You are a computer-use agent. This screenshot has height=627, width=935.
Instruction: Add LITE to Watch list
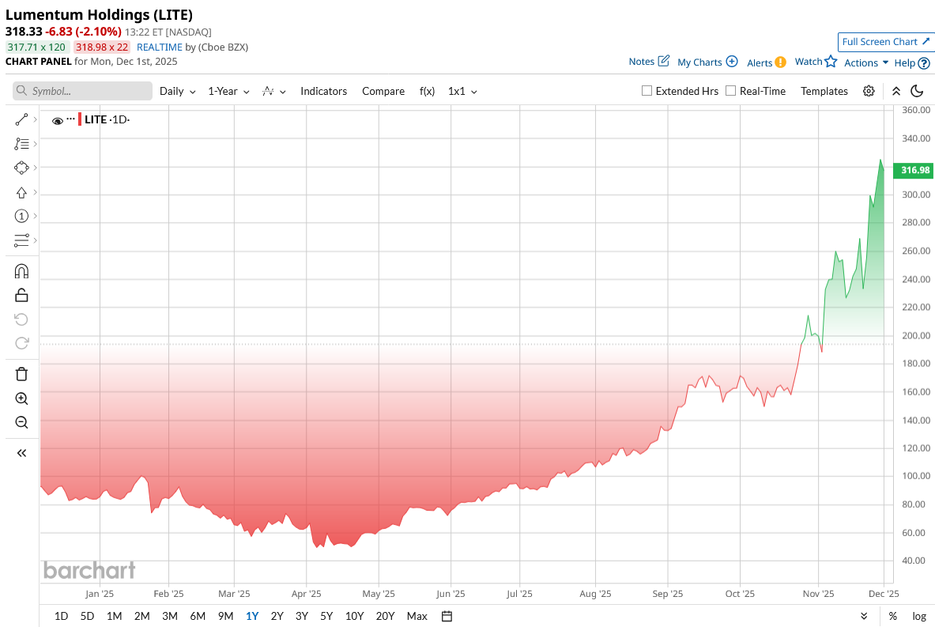[x=816, y=62]
